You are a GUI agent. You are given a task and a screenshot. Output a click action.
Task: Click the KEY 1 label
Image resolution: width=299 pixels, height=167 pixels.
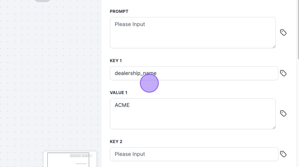click(116, 61)
